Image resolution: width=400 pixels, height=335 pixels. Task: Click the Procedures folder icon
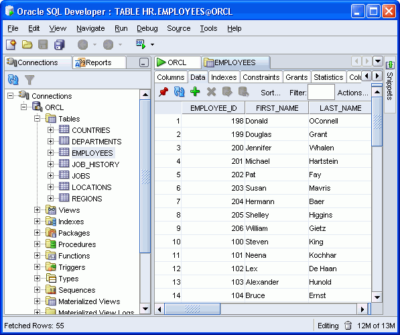51,244
